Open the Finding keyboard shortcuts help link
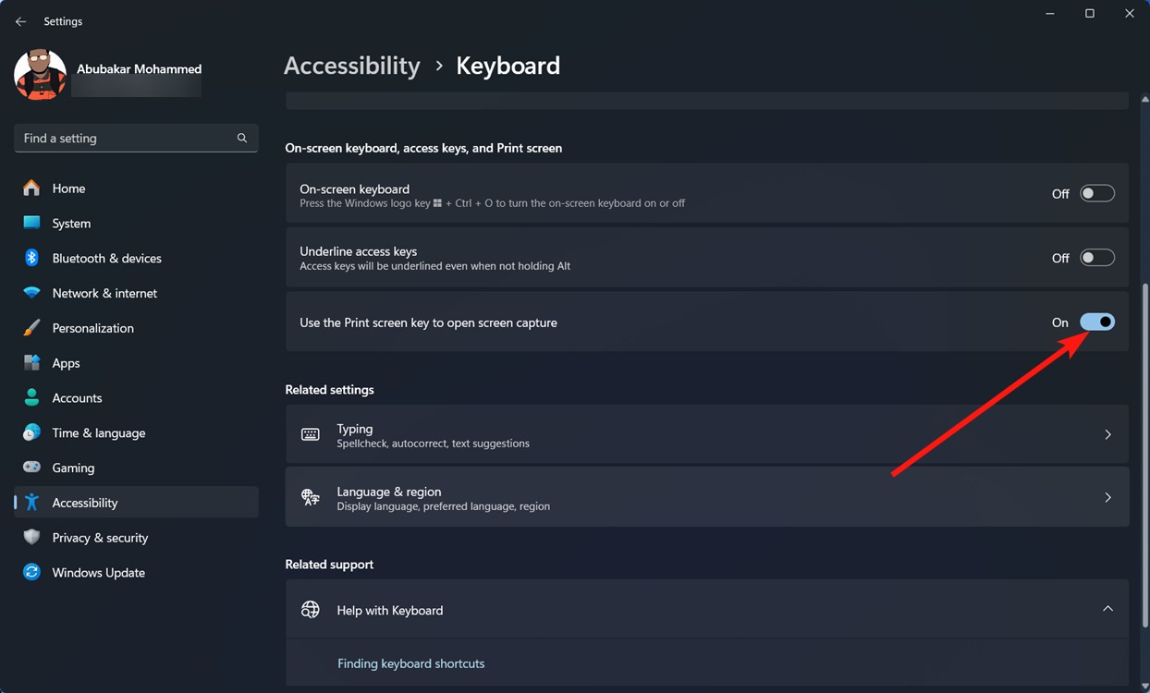This screenshot has height=693, width=1150. click(410, 663)
